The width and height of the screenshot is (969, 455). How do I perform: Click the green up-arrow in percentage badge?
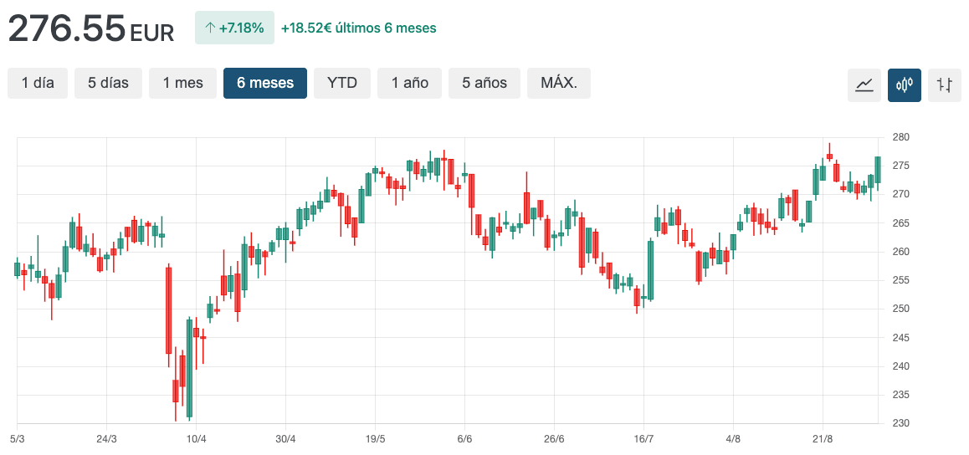tap(209, 28)
